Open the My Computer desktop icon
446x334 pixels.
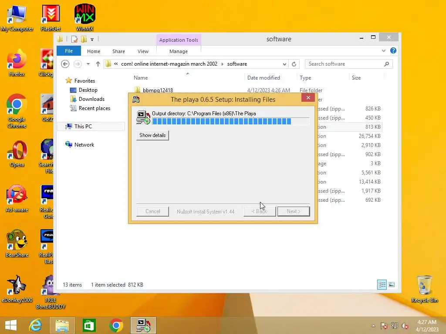[x=17, y=18]
